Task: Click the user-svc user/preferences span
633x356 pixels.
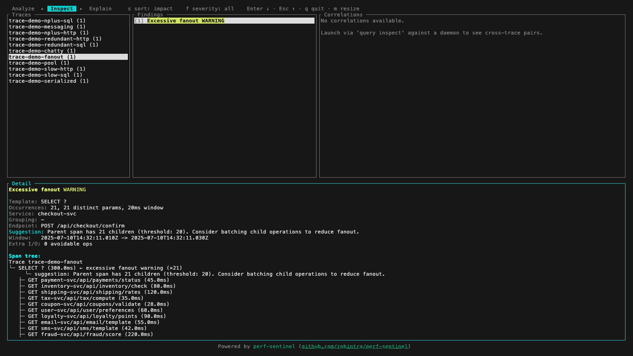Action: (95, 311)
